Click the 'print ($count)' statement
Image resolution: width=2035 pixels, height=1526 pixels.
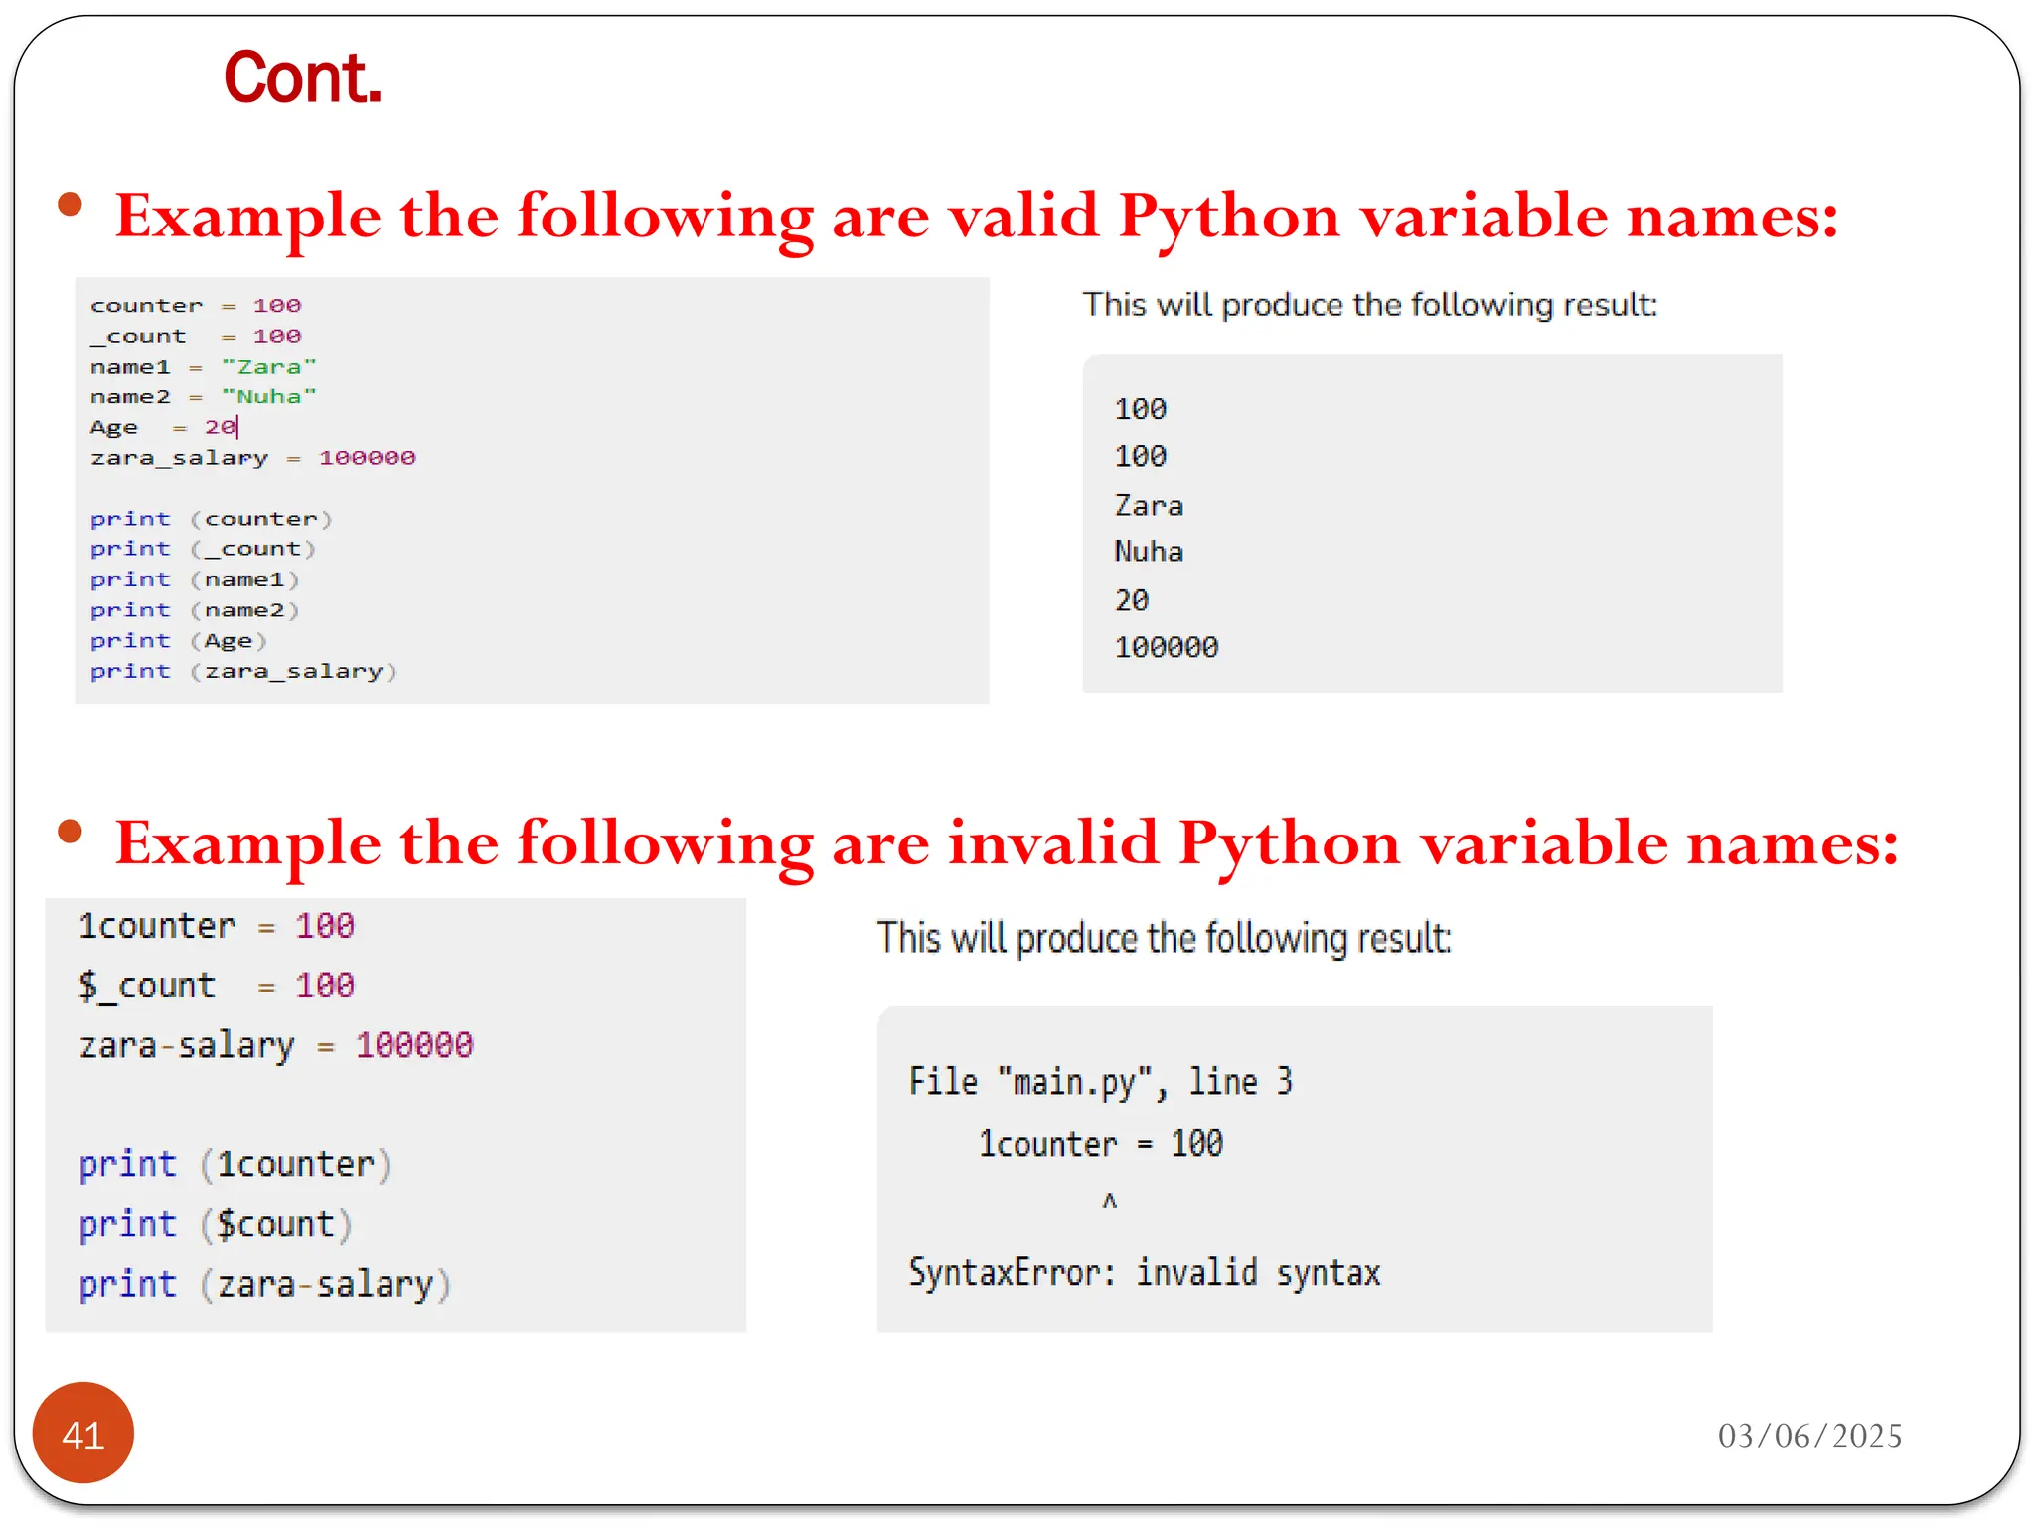216,1224
